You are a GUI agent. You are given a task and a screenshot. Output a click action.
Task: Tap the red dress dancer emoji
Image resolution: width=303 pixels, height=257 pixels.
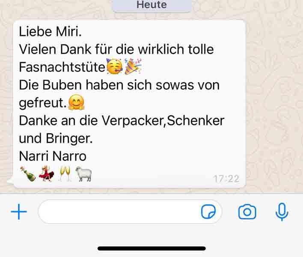(47, 173)
